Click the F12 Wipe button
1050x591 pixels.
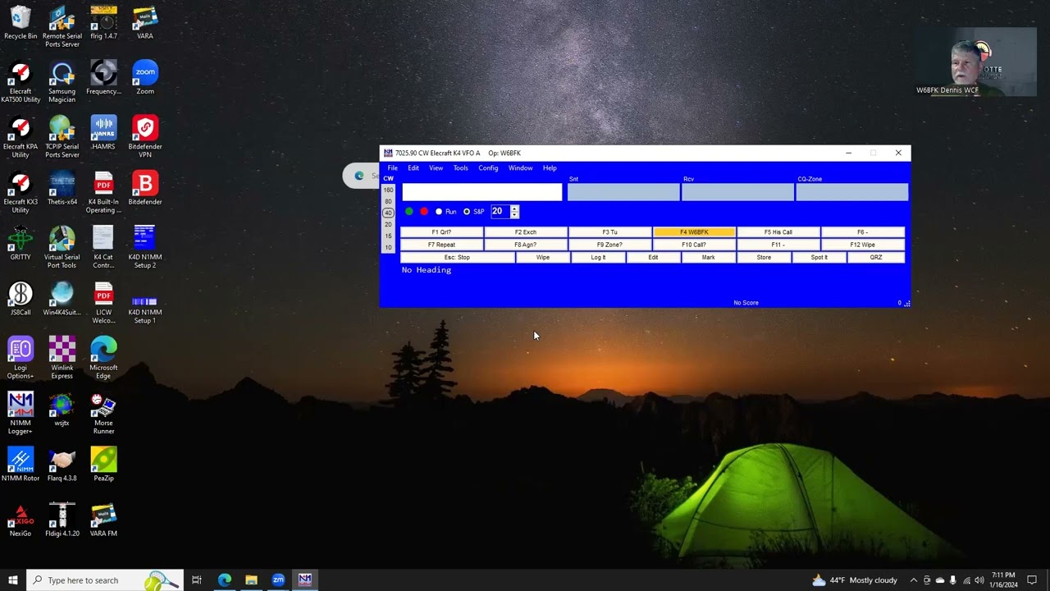click(x=862, y=245)
